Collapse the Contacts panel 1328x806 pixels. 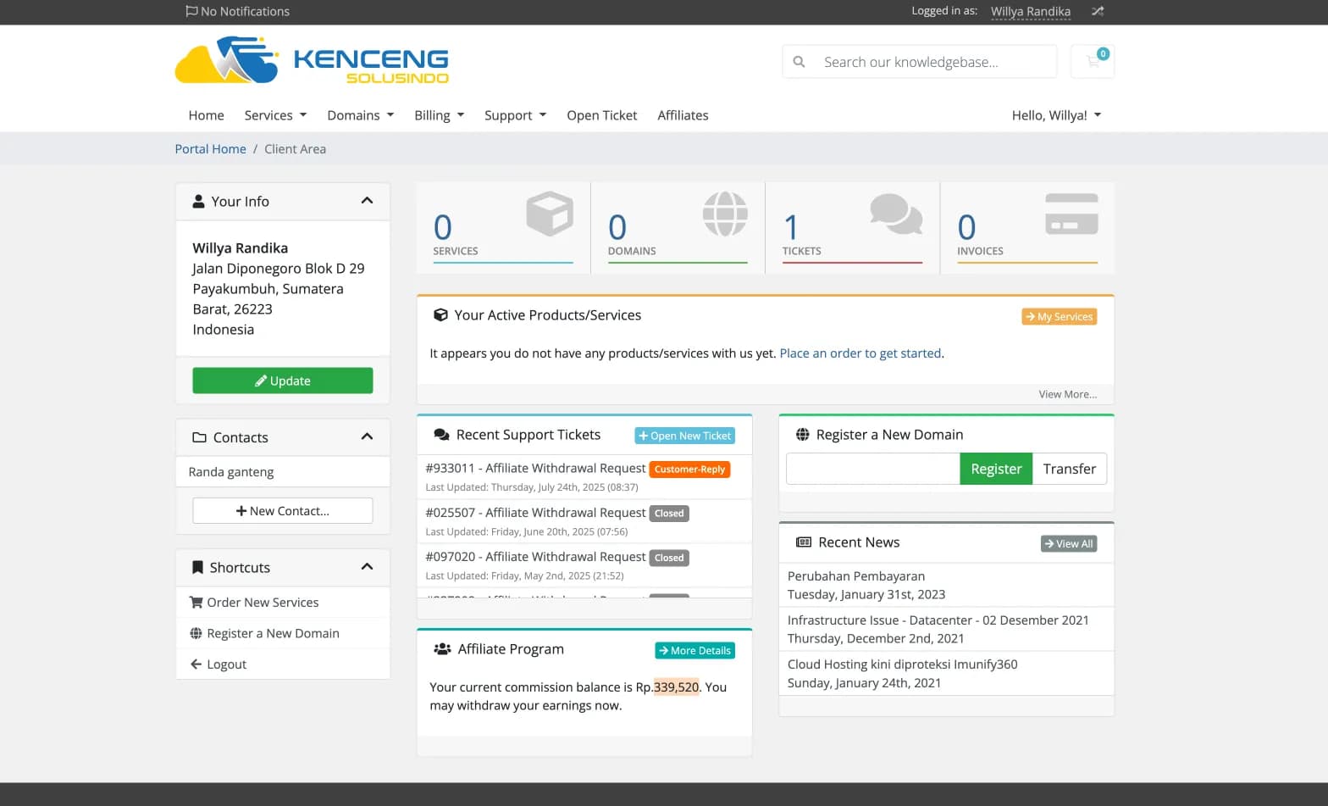click(367, 436)
